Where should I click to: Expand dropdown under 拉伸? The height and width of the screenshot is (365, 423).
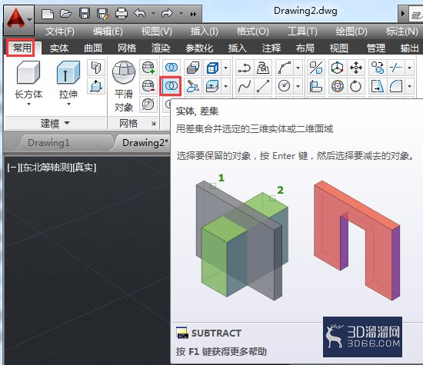point(68,104)
